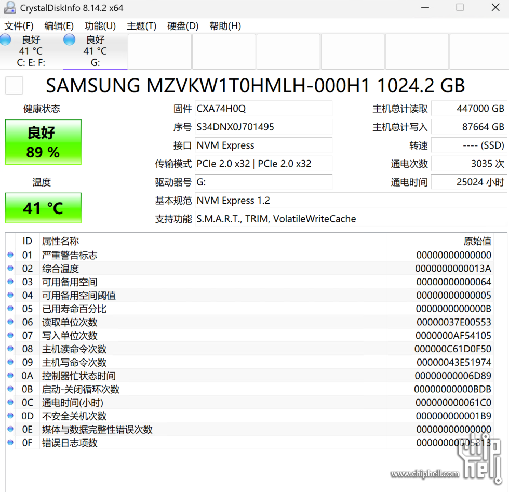The width and height of the screenshot is (509, 492).
Task: Click the status dot for attribute 0D 不安全关机次数
Action: [10, 416]
